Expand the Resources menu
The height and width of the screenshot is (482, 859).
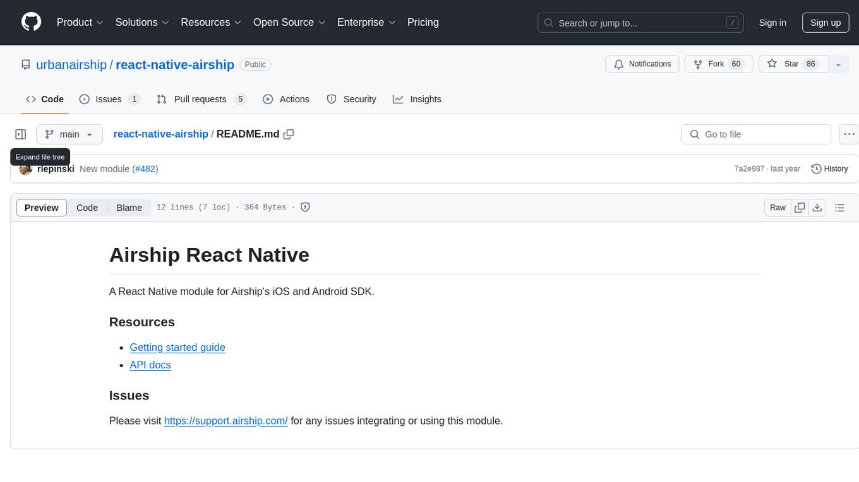pos(211,22)
